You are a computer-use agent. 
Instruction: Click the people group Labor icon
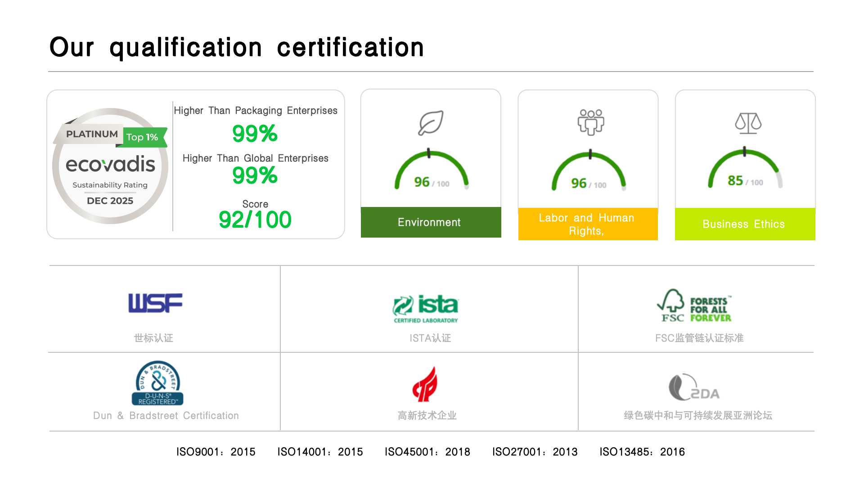[590, 122]
